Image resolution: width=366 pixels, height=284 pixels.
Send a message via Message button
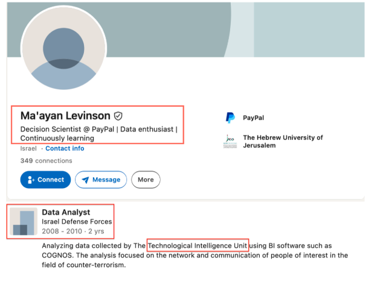(x=101, y=180)
